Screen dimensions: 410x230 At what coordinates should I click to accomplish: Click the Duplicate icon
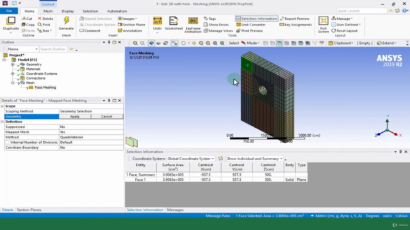11,24
